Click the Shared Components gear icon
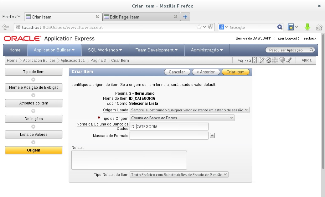Image resolution: width=325 pixels, height=197 pixels. [x=268, y=60]
